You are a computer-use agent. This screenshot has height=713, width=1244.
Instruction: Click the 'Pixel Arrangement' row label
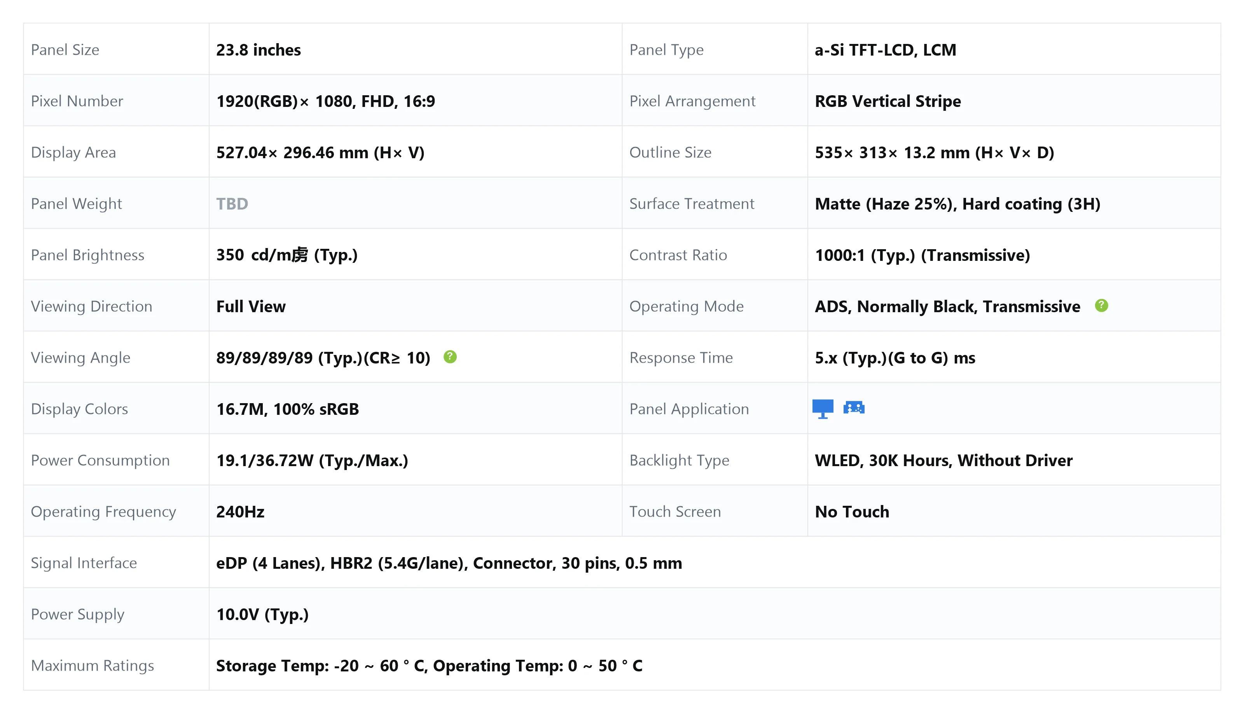pos(692,101)
